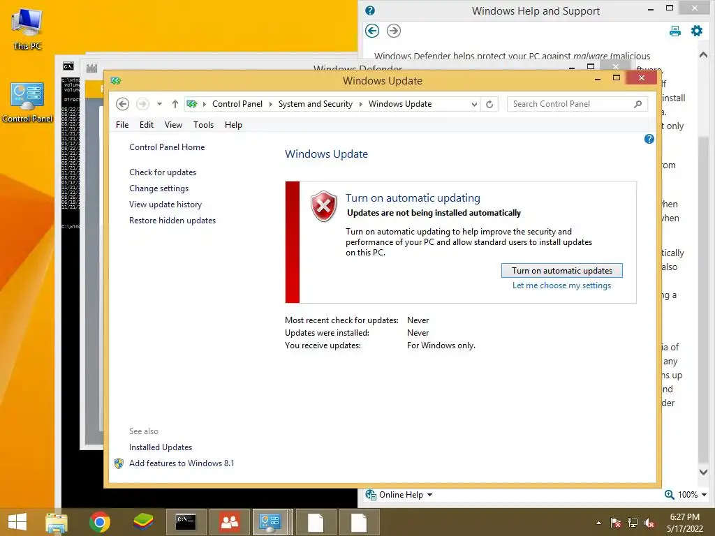Open Control Panel Home link
Viewport: 715px width, 536px height.
(x=167, y=147)
